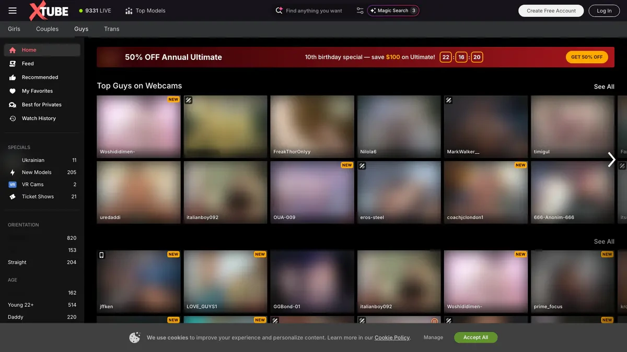This screenshot has width=627, height=352.
Task: Click the XTUBE logo
Action: (49, 10)
